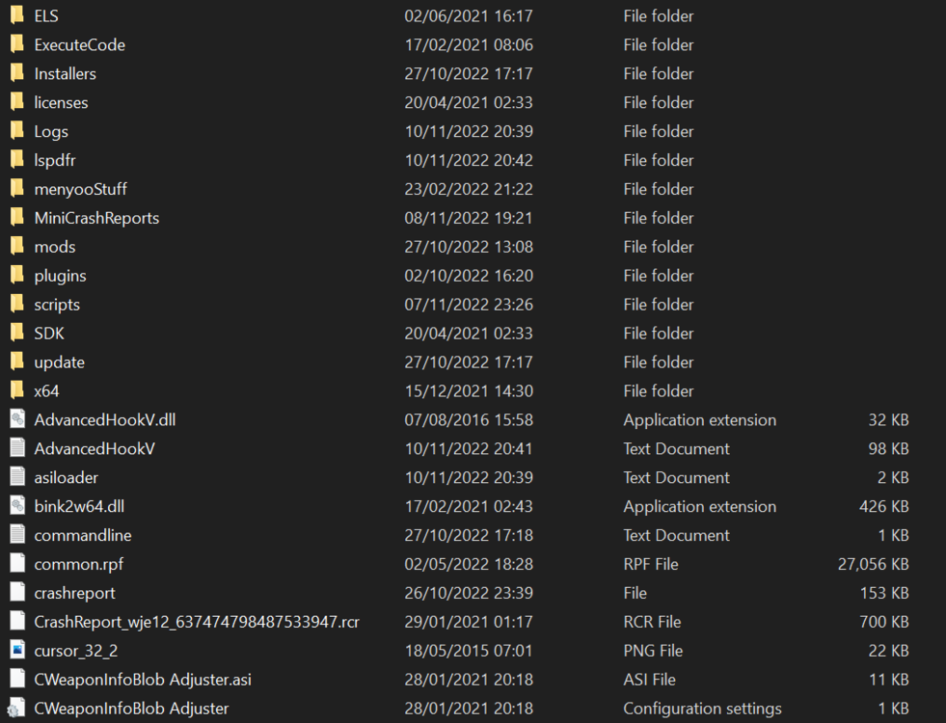Screen dimensions: 946x723
Task: Click the bink2w64.dll gear icon
Action: tap(17, 506)
